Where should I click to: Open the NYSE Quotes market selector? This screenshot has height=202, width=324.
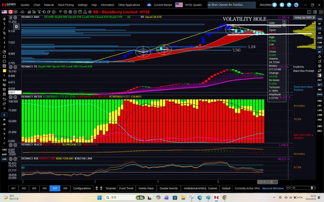[193, 5]
